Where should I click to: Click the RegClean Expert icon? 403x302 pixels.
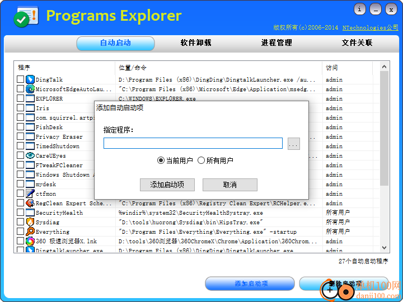coord(30,203)
